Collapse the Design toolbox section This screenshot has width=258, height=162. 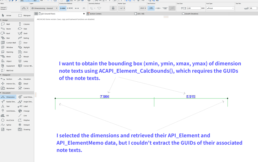(x=1, y=20)
